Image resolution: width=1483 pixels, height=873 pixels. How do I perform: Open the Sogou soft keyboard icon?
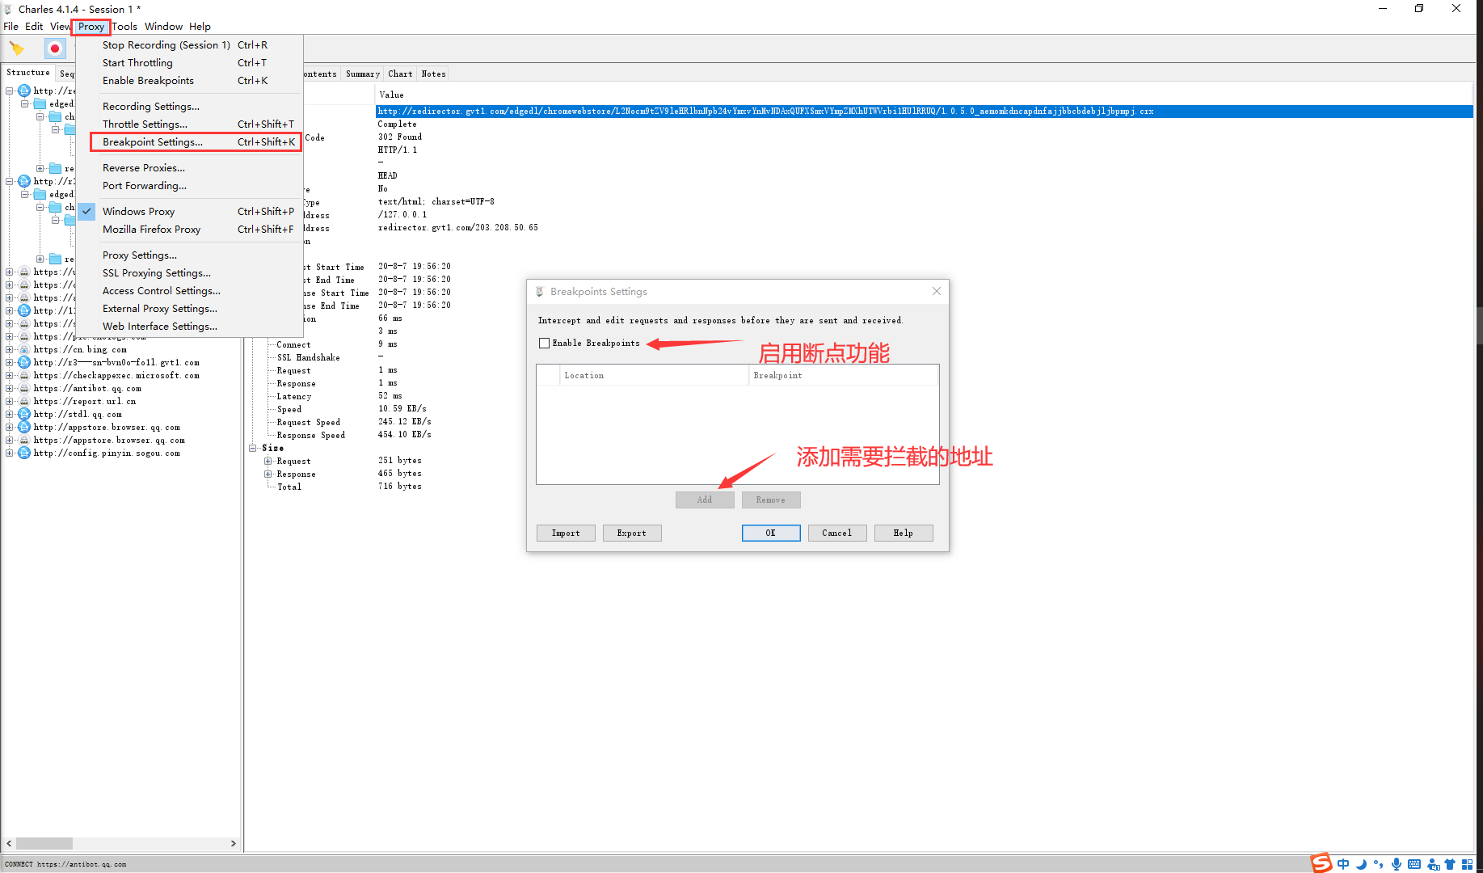click(x=1414, y=864)
